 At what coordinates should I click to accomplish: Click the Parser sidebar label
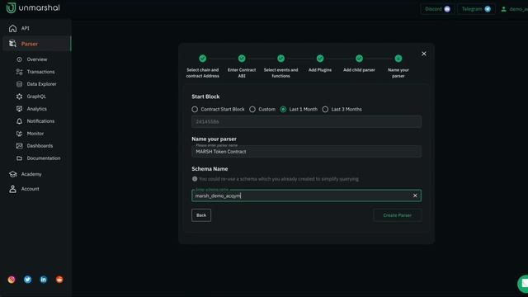(x=30, y=44)
